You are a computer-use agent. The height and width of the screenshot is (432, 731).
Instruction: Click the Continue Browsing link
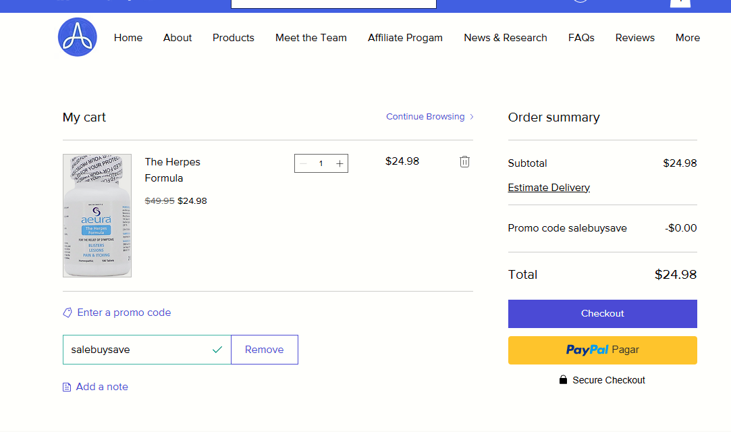[425, 117]
